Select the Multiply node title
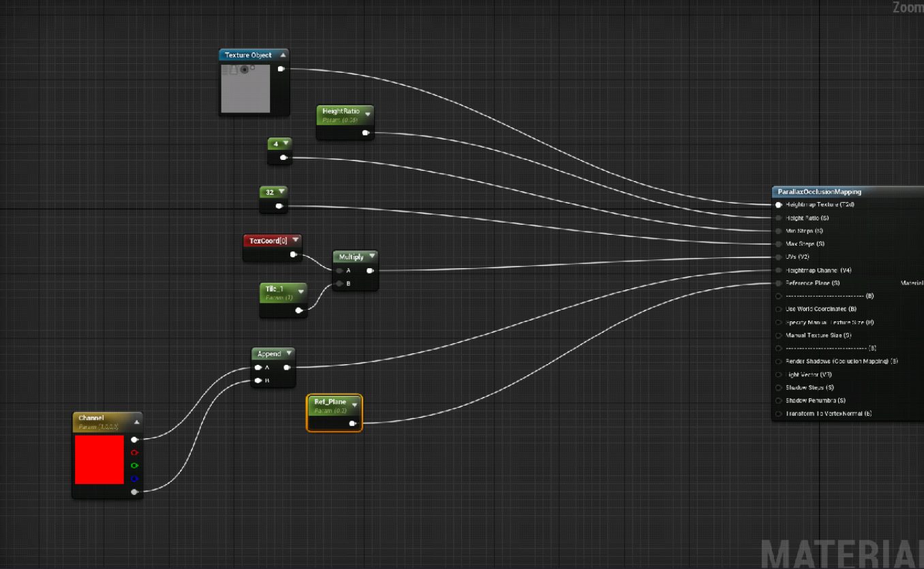The width and height of the screenshot is (924, 569). 352,257
